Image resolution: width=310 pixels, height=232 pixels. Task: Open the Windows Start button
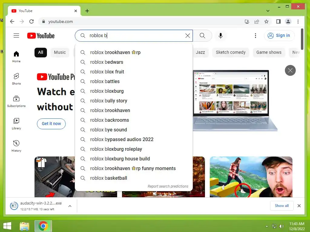coord(7,226)
